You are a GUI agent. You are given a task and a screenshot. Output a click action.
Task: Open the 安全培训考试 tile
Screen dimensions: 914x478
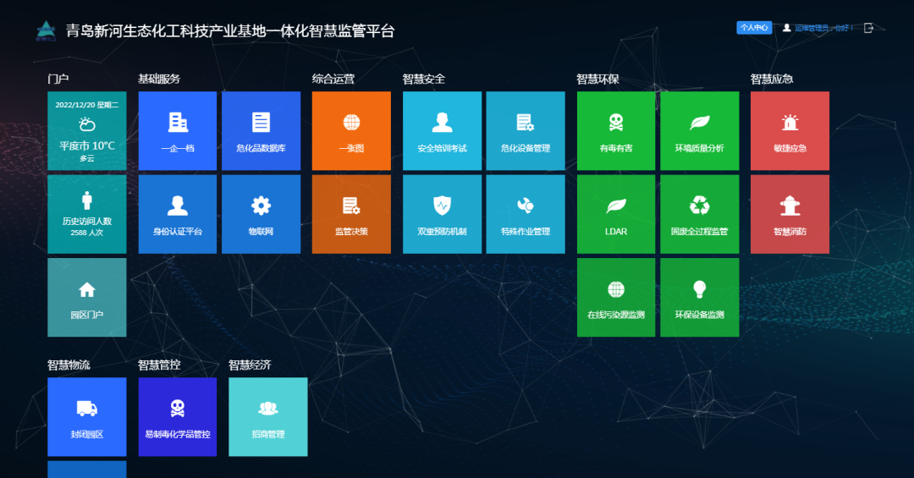442,130
